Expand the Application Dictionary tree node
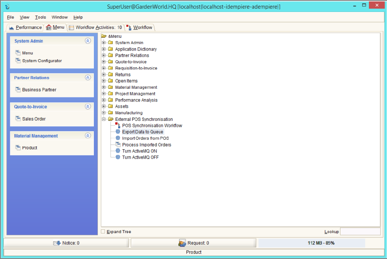387x259 pixels. tap(104, 49)
